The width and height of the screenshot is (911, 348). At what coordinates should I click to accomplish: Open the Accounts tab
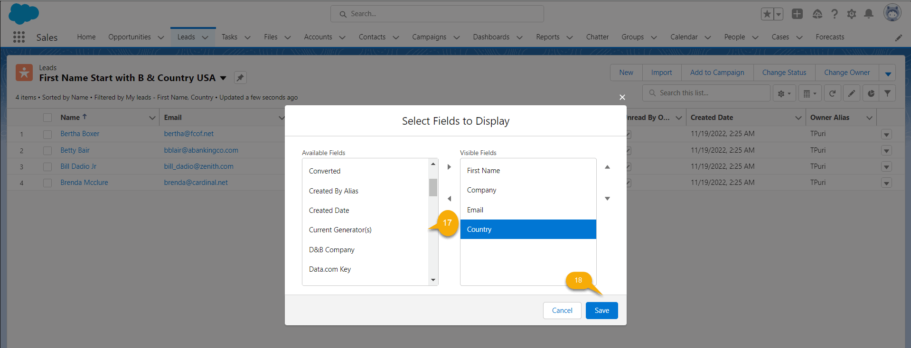(x=318, y=37)
